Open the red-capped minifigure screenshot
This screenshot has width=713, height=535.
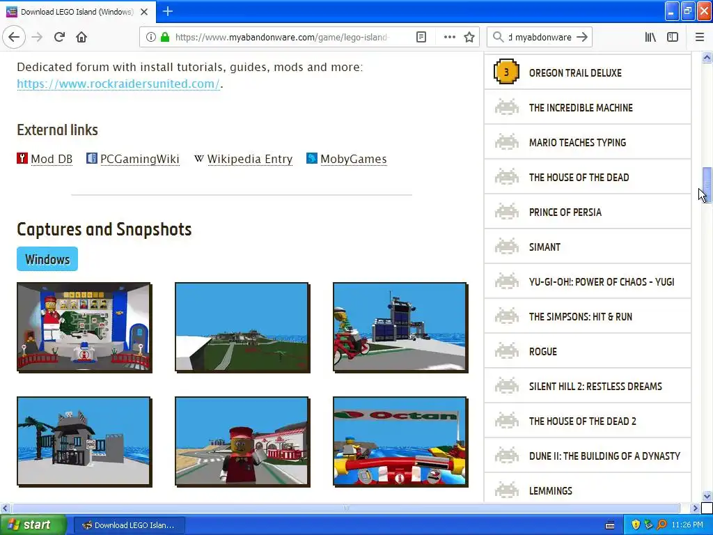[242, 442]
